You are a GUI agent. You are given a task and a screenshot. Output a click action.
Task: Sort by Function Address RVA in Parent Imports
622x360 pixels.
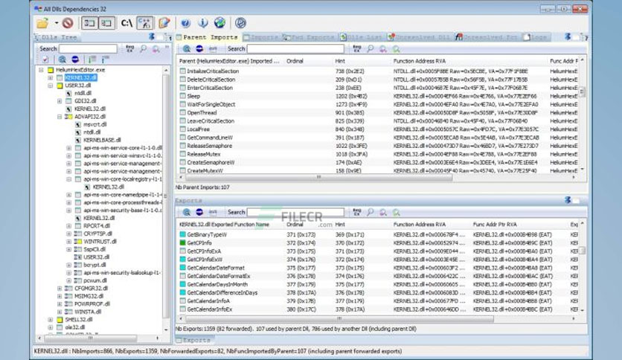(420, 61)
